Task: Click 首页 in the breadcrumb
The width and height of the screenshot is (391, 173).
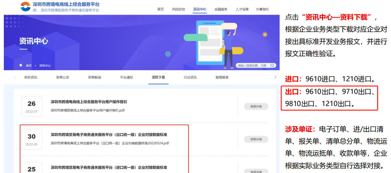Action: tap(29, 66)
